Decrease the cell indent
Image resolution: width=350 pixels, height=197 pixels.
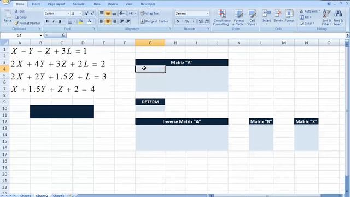(121, 21)
